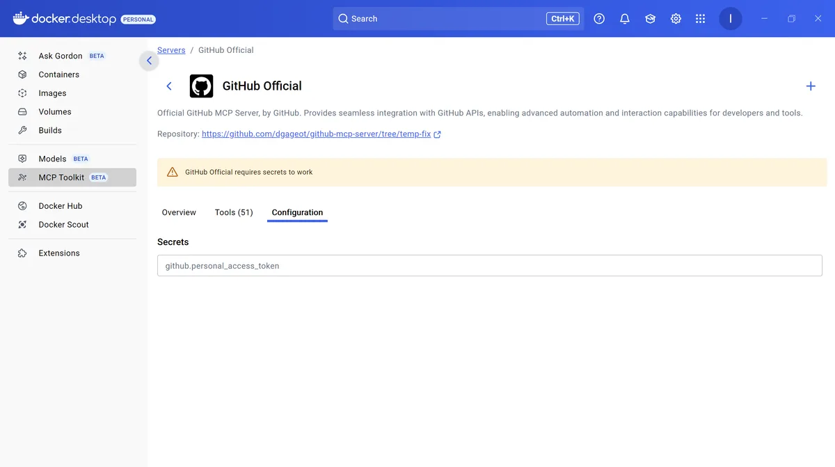Click the BETA badge next to Models

[81, 159]
